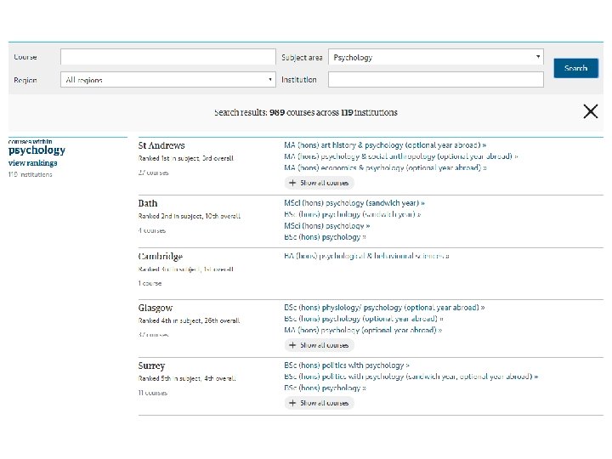612x459 pixels.
Task: Open BSc politics with psychology course
Action: tap(346, 365)
